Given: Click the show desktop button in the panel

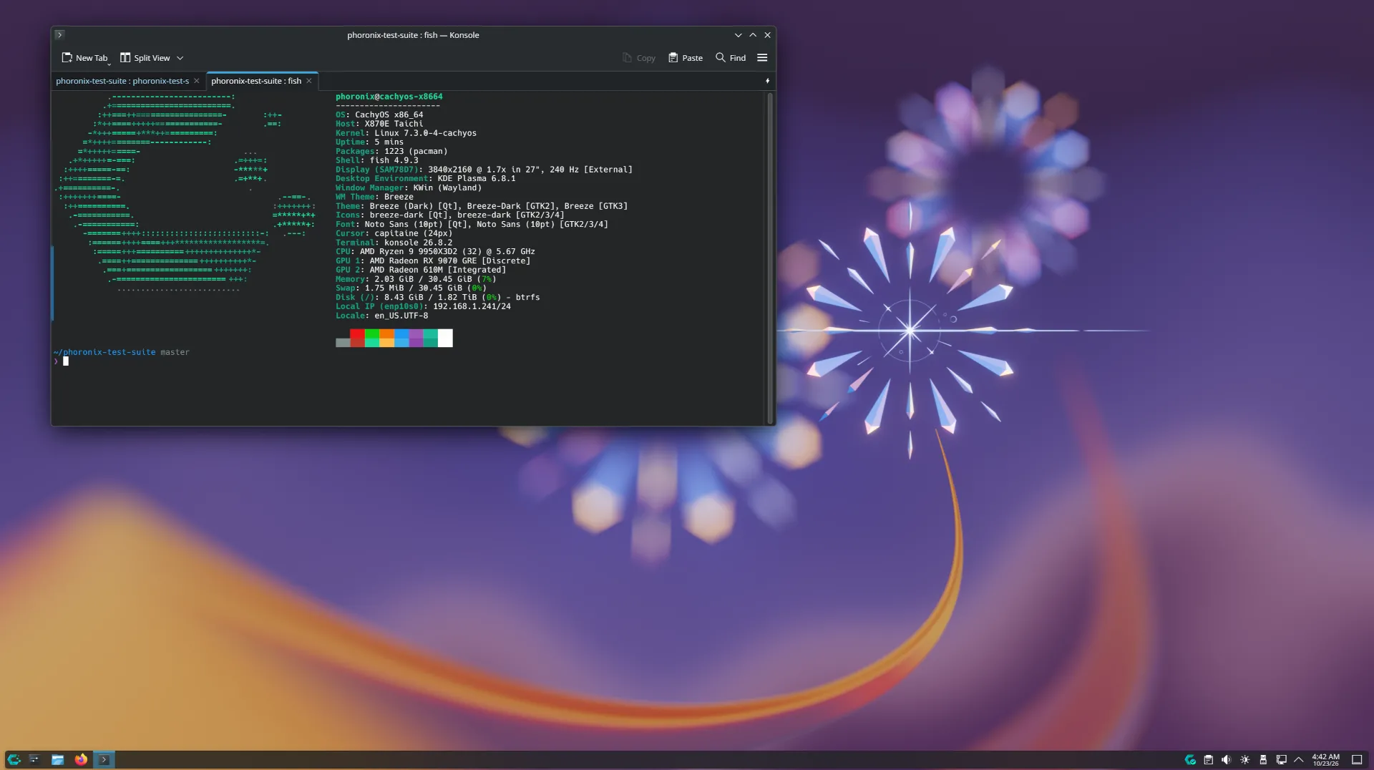Looking at the screenshot, I should [x=1356, y=760].
